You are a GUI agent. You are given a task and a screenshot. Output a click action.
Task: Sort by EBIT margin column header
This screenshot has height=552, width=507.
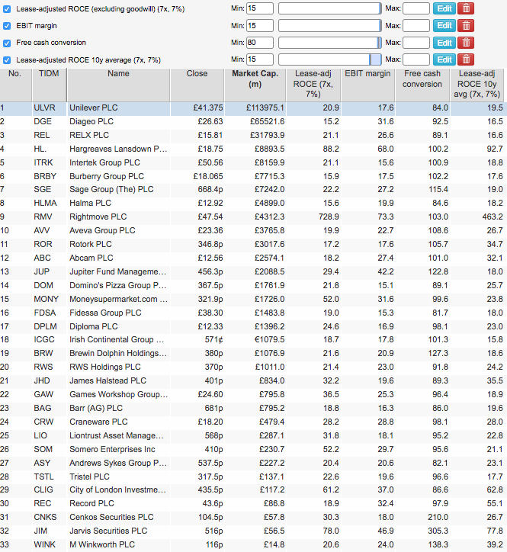click(367, 85)
